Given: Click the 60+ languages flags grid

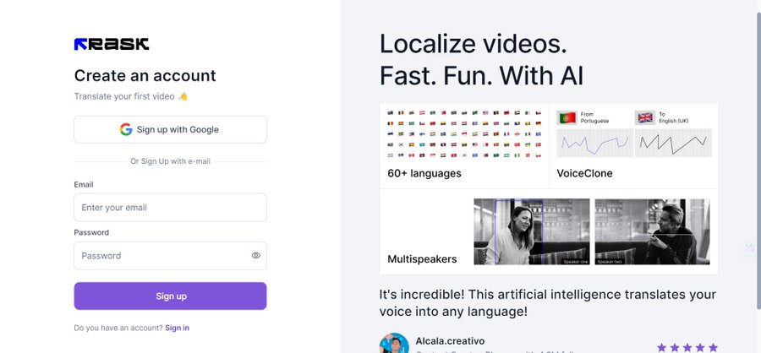Looking at the screenshot, I should pos(464,134).
